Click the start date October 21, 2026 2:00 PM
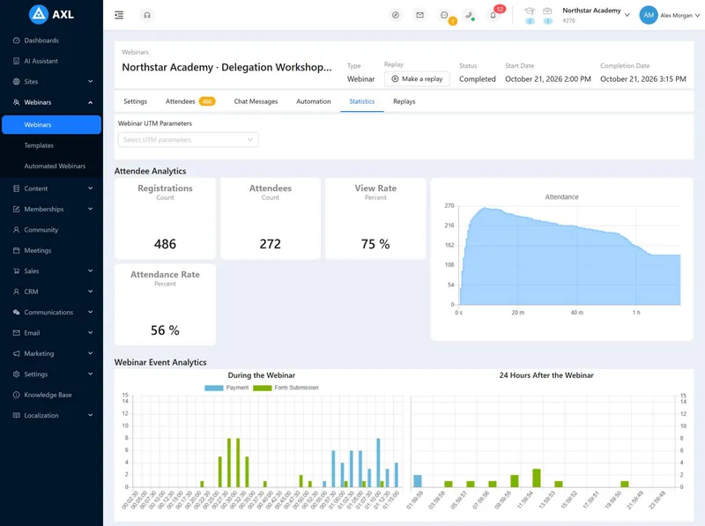The image size is (705, 526). tap(547, 79)
